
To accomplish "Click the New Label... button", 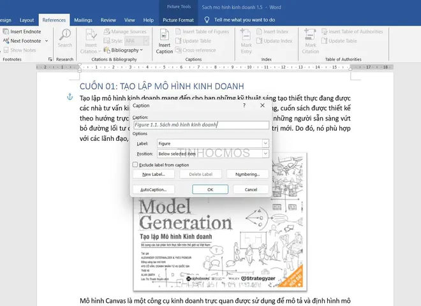I will tap(154, 174).
